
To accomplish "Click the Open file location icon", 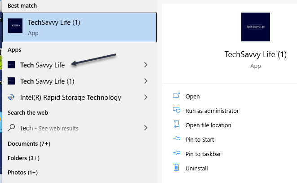I will [x=176, y=125].
